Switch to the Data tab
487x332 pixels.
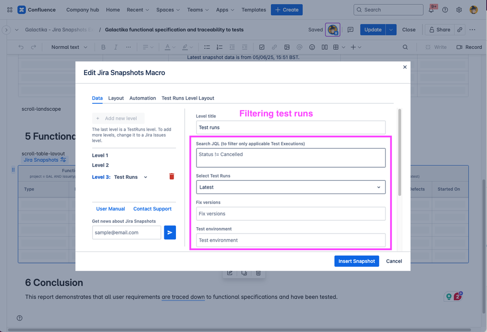pyautogui.click(x=97, y=98)
